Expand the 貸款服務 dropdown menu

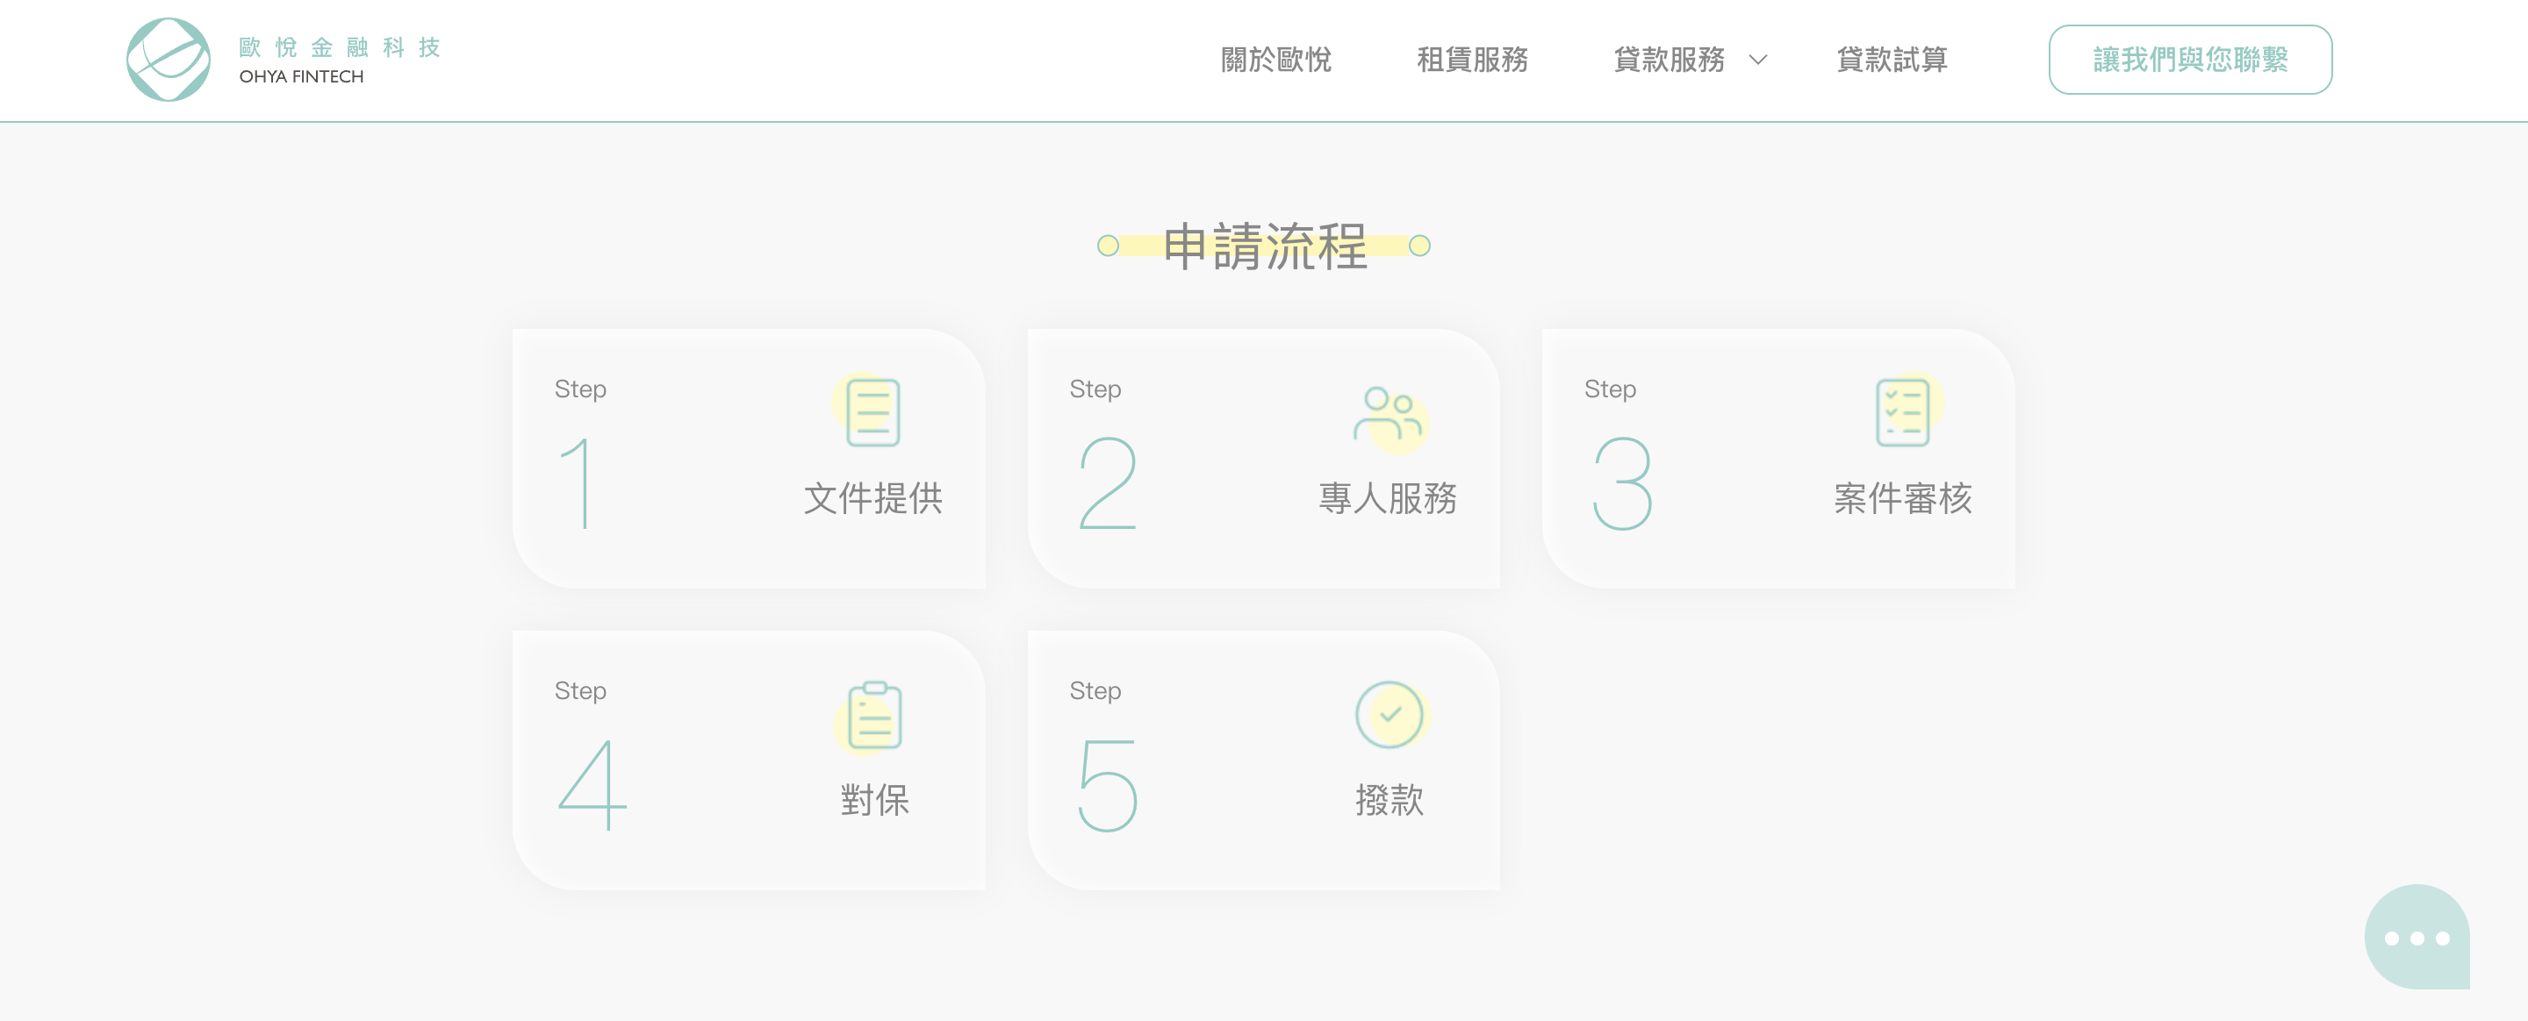[1670, 60]
